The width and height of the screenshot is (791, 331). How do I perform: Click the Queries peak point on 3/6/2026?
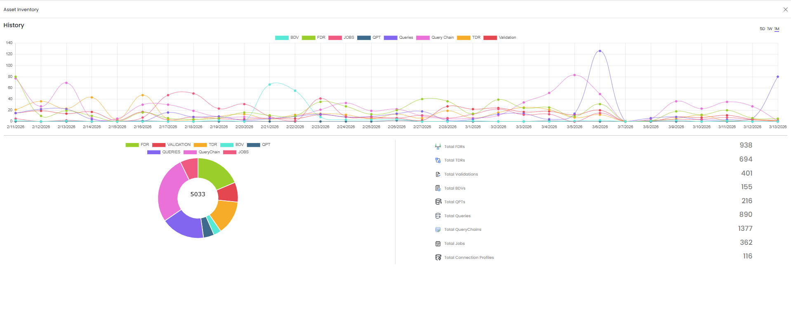pos(600,51)
